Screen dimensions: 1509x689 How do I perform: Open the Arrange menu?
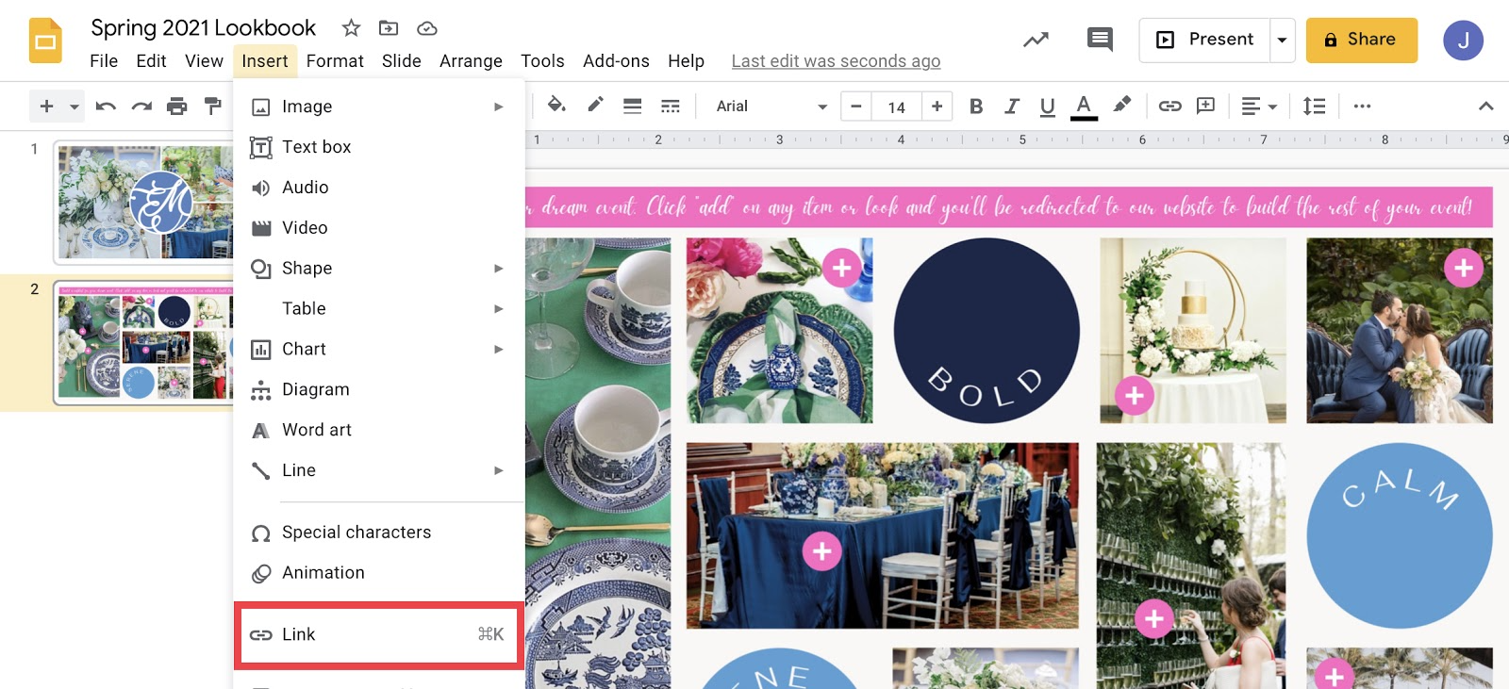point(471,61)
